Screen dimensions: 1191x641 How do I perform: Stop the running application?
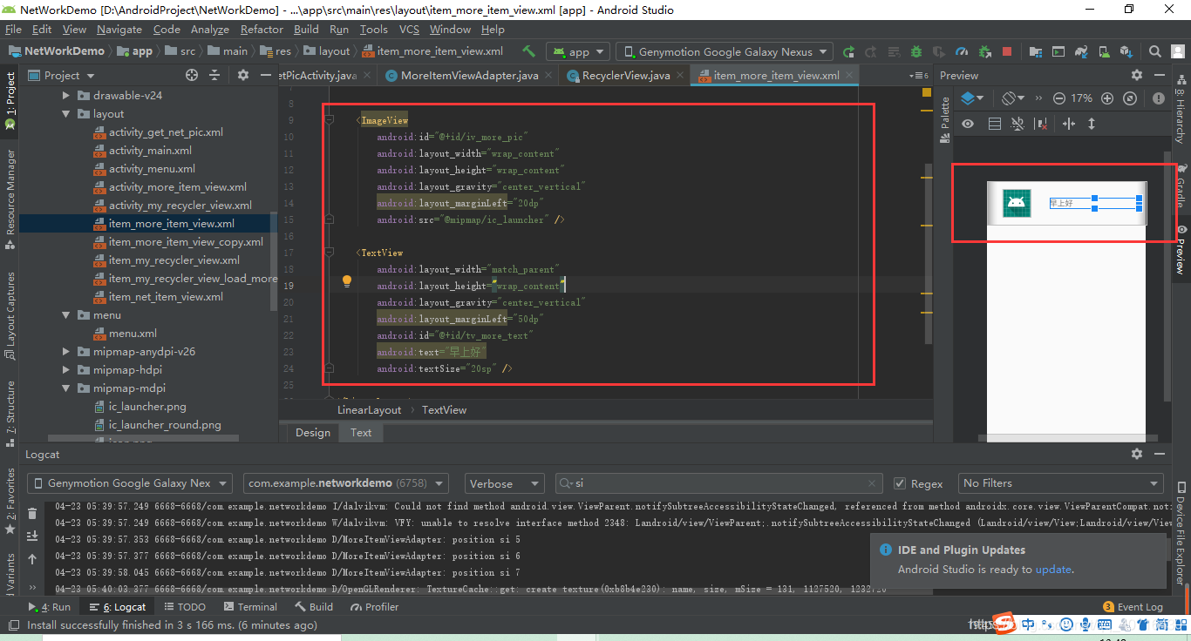click(1006, 50)
